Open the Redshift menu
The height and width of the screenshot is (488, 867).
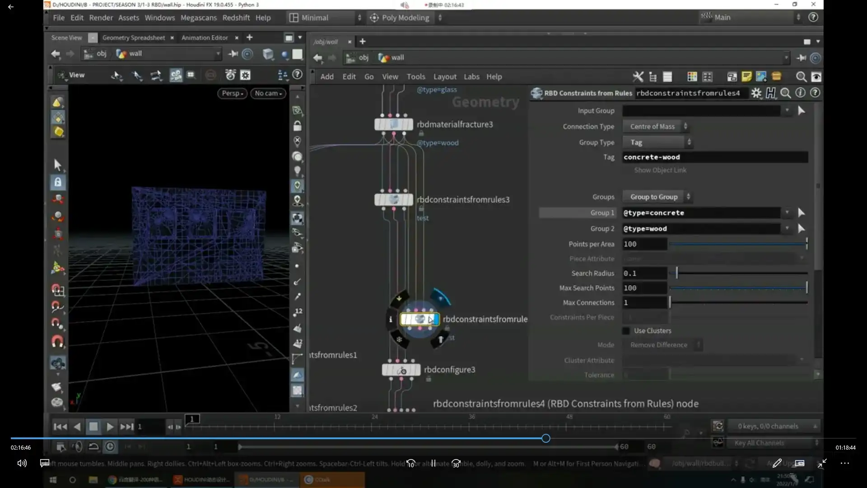click(x=236, y=18)
